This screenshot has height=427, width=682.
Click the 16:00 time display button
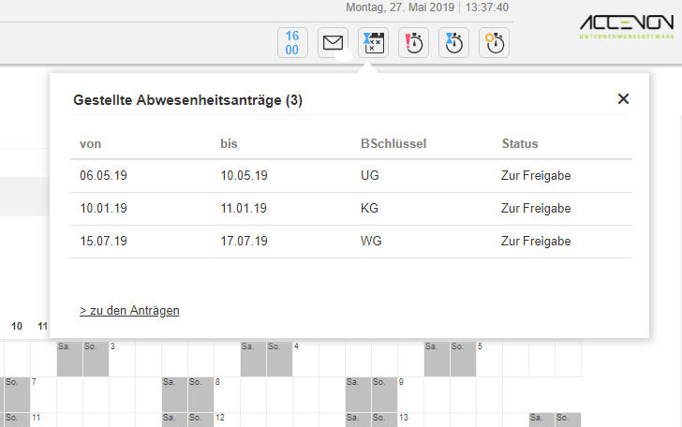tap(292, 43)
